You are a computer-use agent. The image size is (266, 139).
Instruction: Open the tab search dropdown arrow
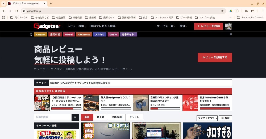(x=3, y=3)
